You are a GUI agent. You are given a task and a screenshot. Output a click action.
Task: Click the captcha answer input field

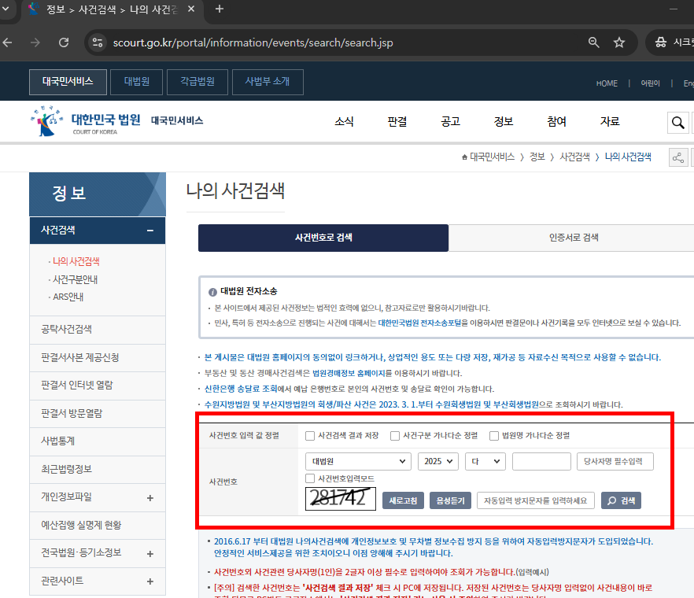click(536, 500)
